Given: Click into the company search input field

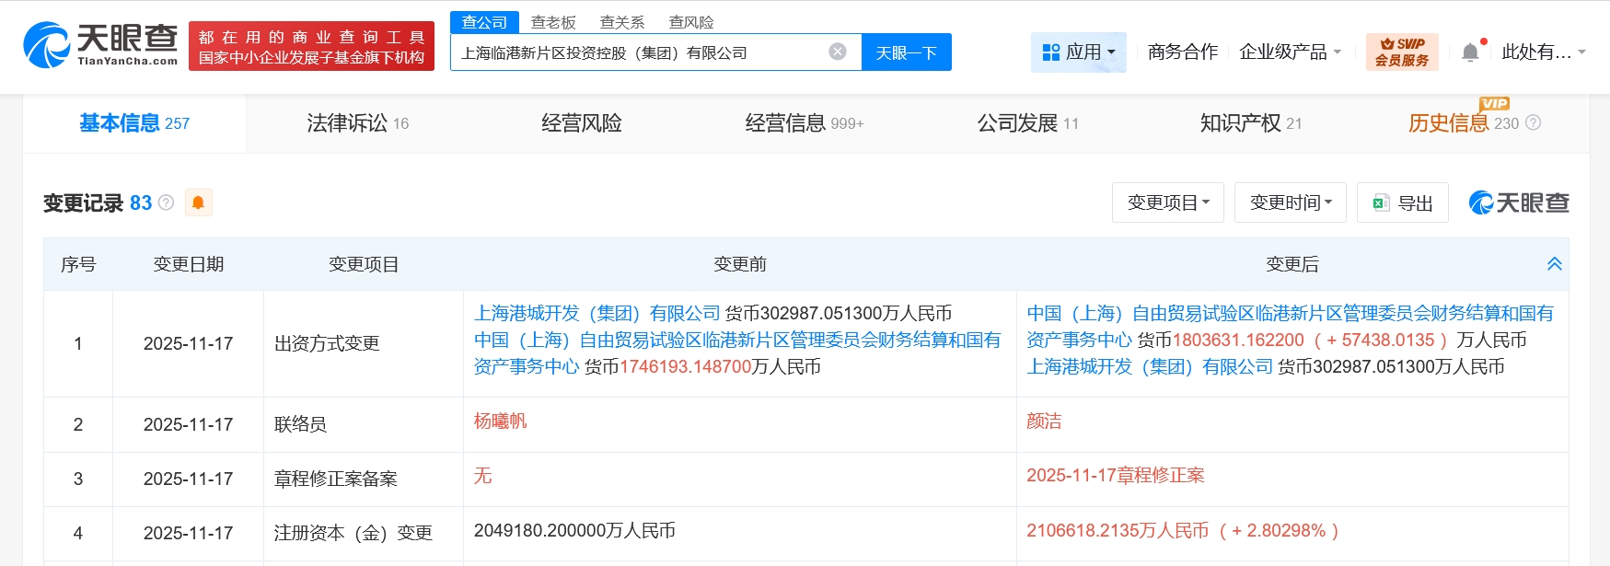Looking at the screenshot, I should pyautogui.click(x=635, y=52).
